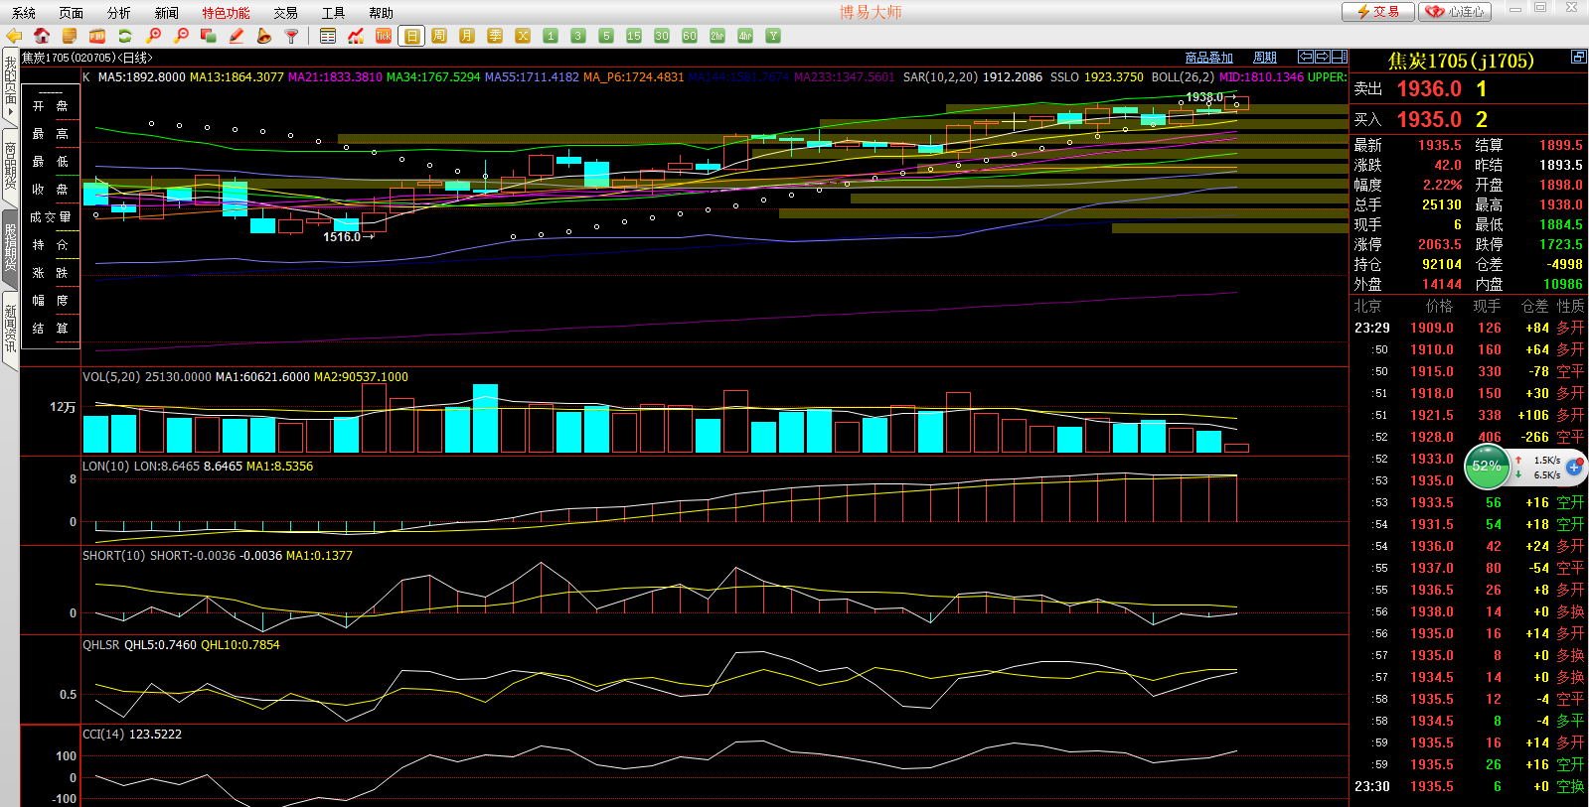Expand the 我的页面 side tab

click(x=10, y=85)
